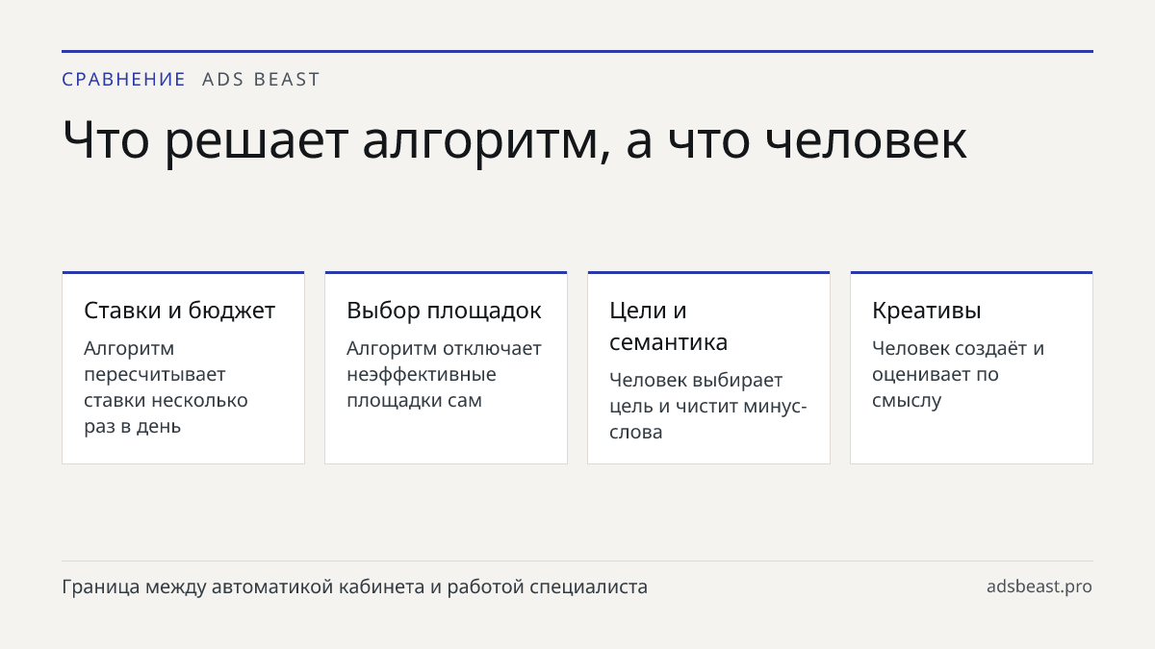Viewport: 1155px width, 649px height.
Task: Select the 'Креативы' card title
Action: 927,311
